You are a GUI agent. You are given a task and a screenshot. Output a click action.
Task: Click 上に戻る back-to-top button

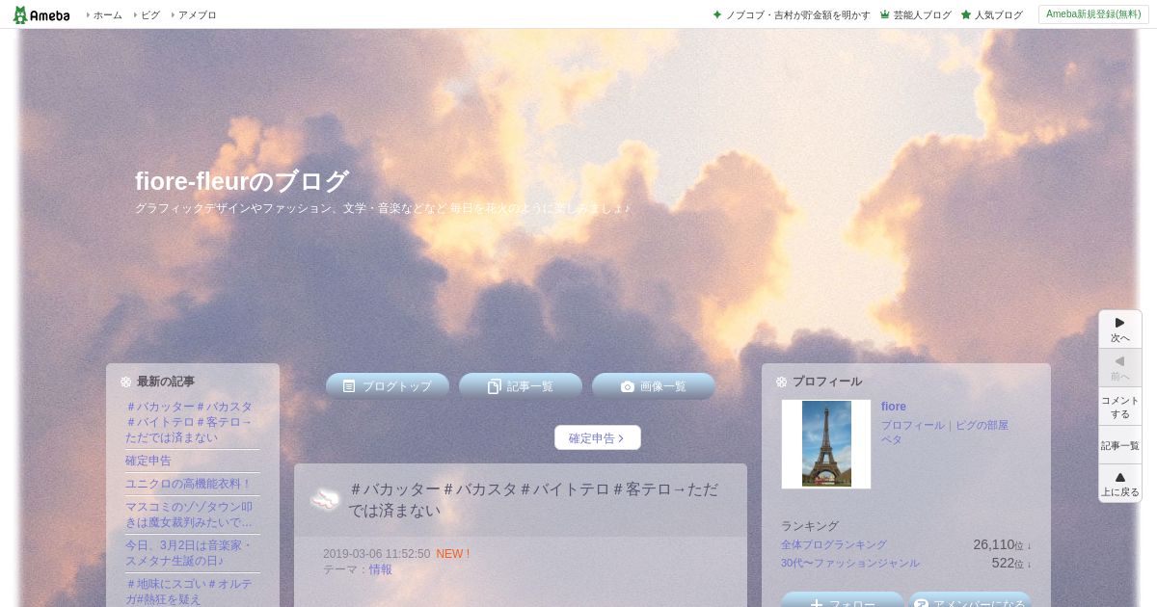1120,484
